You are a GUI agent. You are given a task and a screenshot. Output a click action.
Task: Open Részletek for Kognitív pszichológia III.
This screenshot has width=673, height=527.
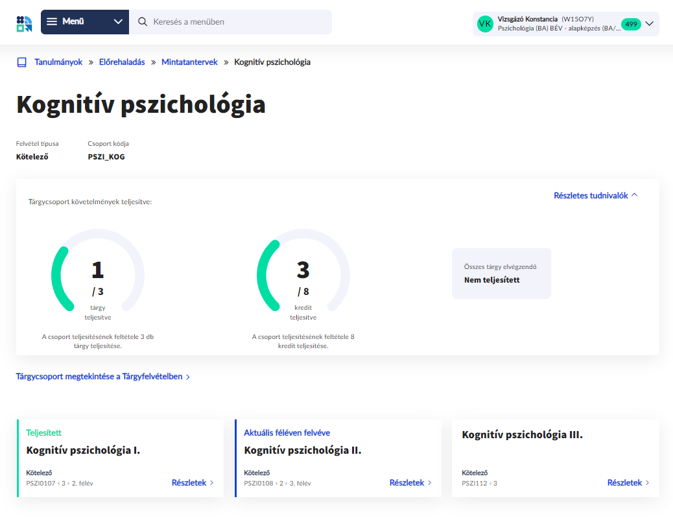click(x=628, y=483)
